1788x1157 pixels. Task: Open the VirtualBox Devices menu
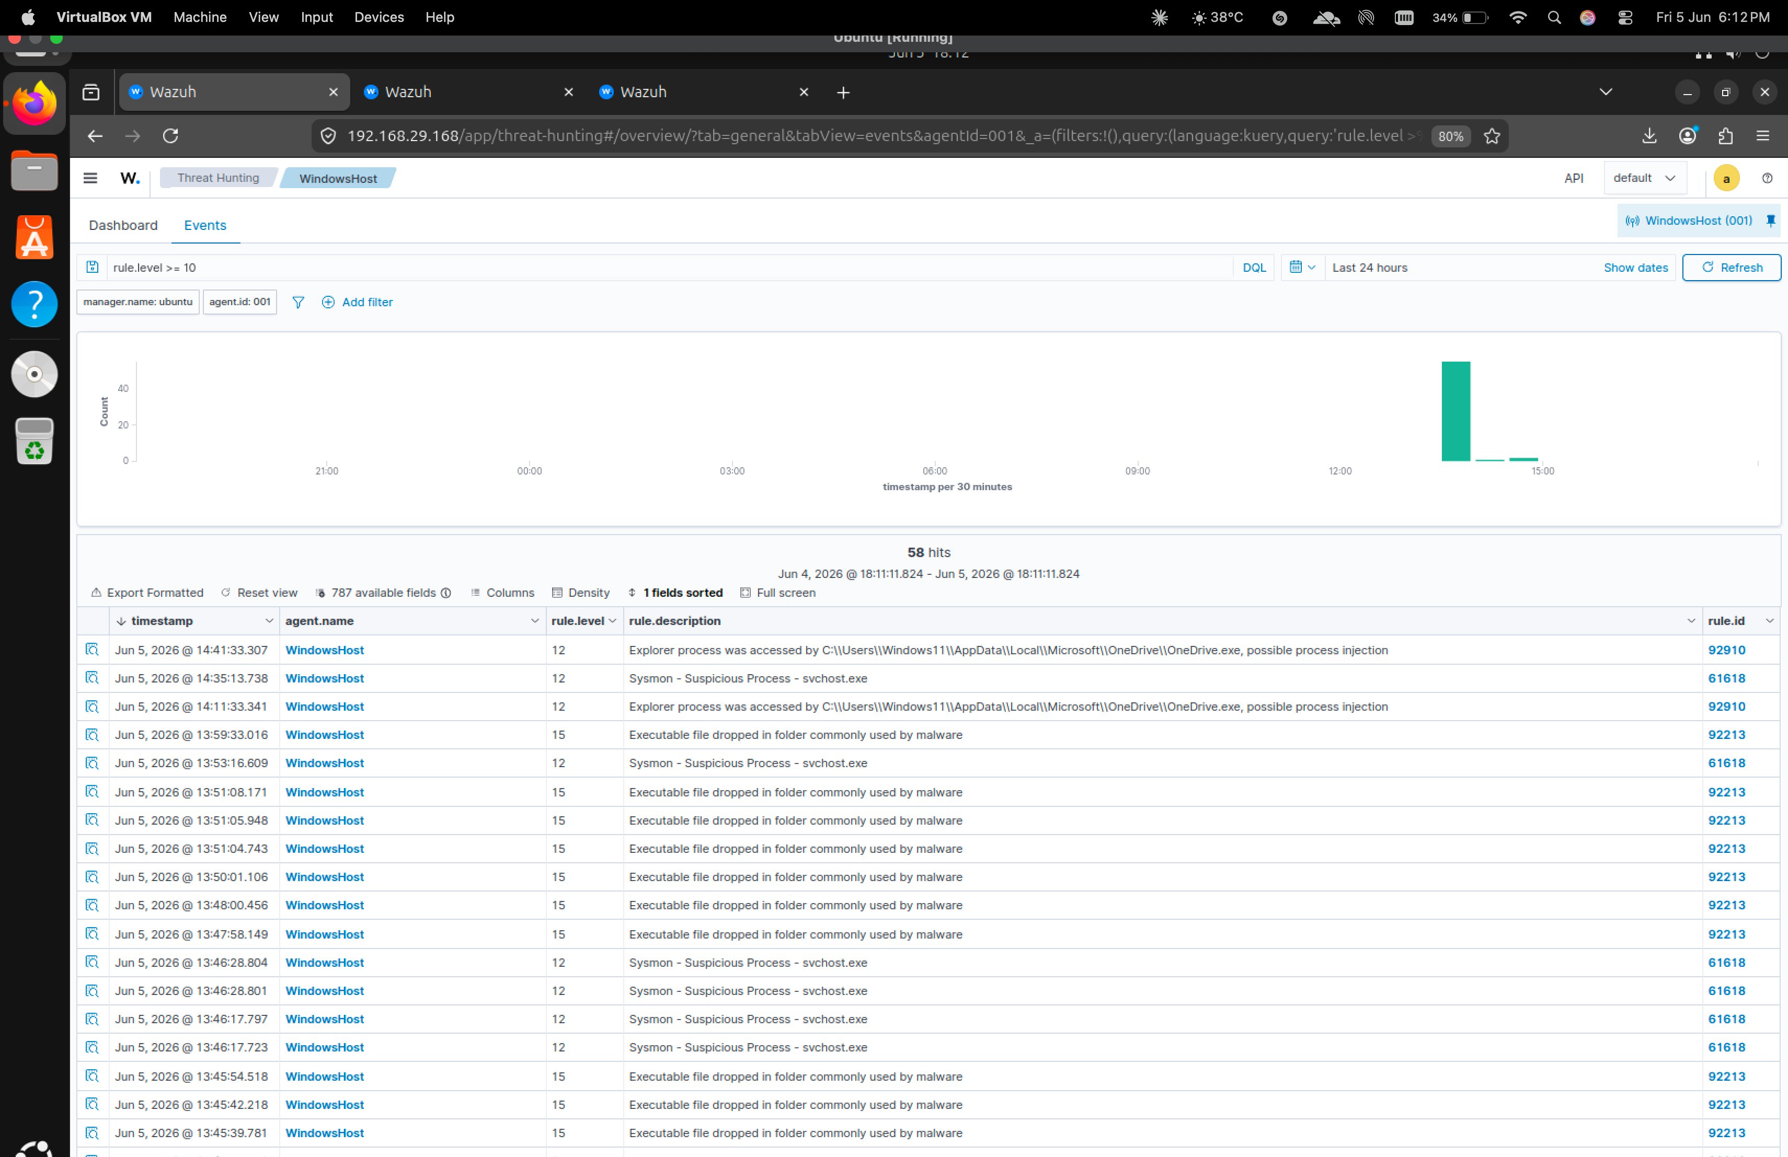point(379,17)
